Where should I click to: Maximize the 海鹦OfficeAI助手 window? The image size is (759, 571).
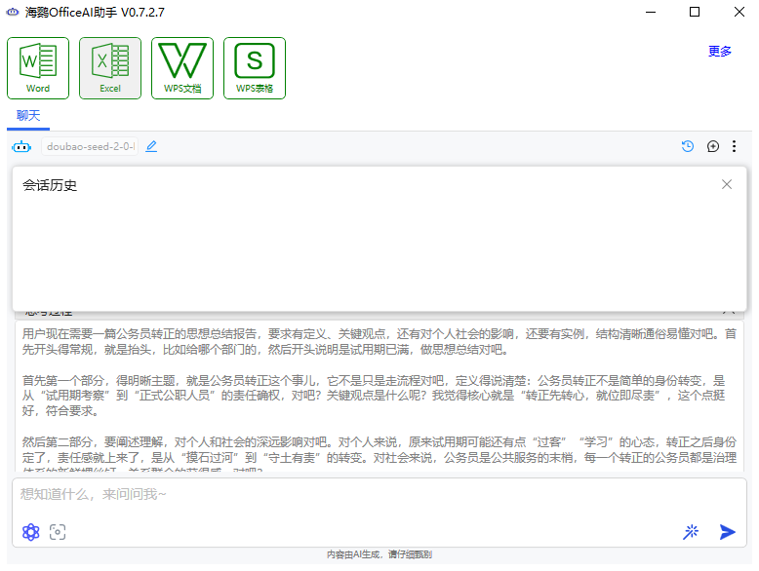point(695,12)
